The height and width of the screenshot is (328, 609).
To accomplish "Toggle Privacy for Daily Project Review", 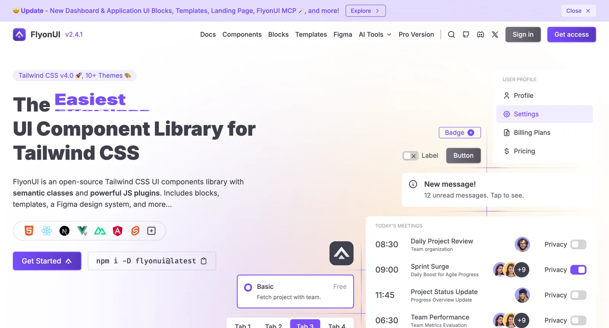I will [x=578, y=244].
